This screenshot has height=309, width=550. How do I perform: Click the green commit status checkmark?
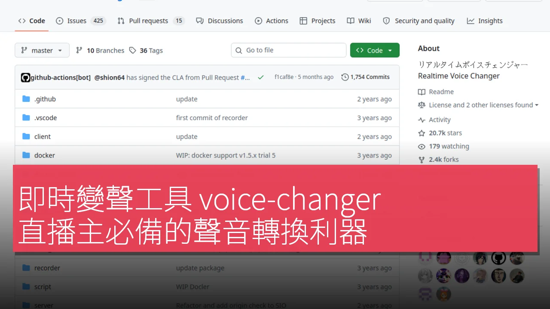[260, 77]
